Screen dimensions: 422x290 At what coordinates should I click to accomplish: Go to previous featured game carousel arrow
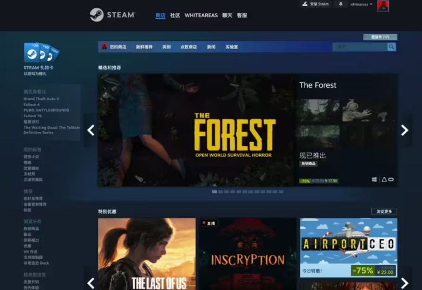[x=91, y=130]
